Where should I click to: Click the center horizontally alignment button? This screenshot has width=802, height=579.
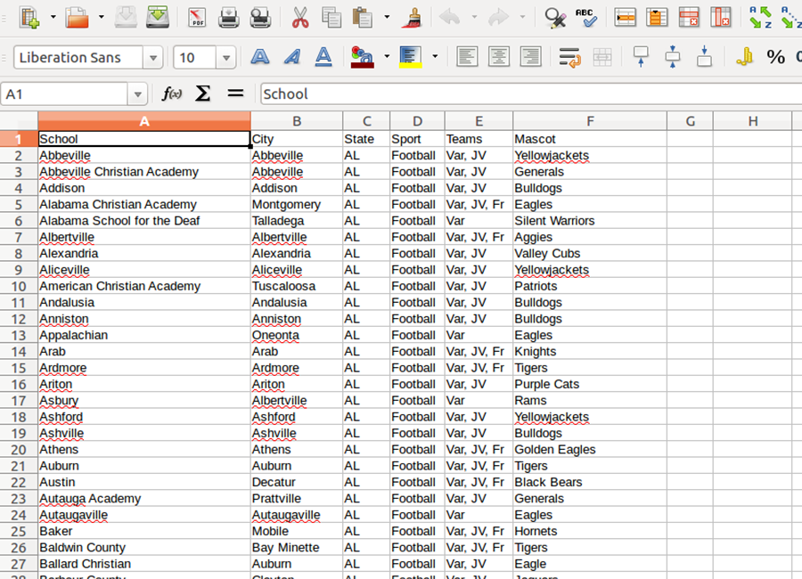[498, 58]
